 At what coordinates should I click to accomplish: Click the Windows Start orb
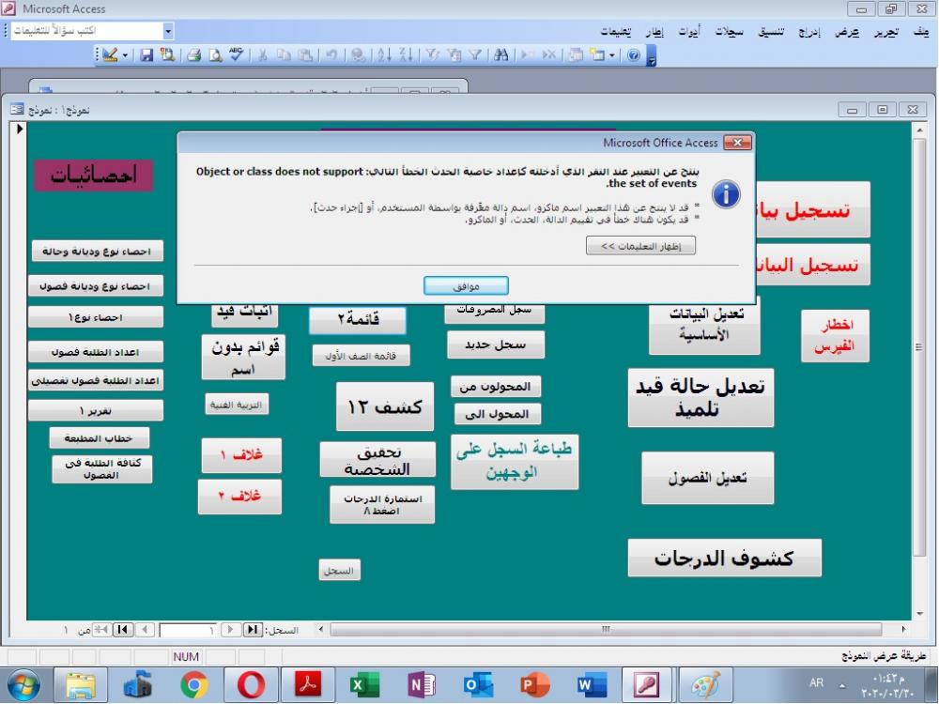pyautogui.click(x=24, y=685)
